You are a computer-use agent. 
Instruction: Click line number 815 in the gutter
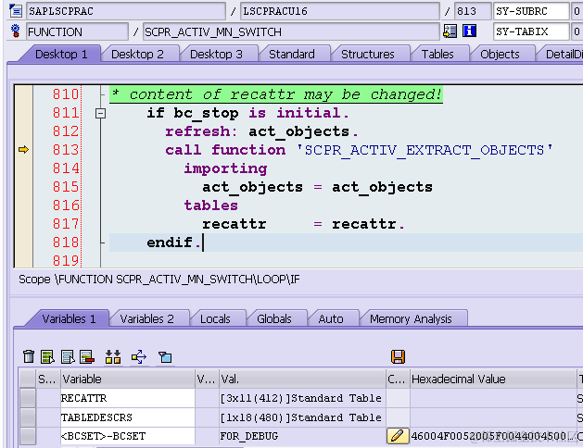(x=66, y=187)
